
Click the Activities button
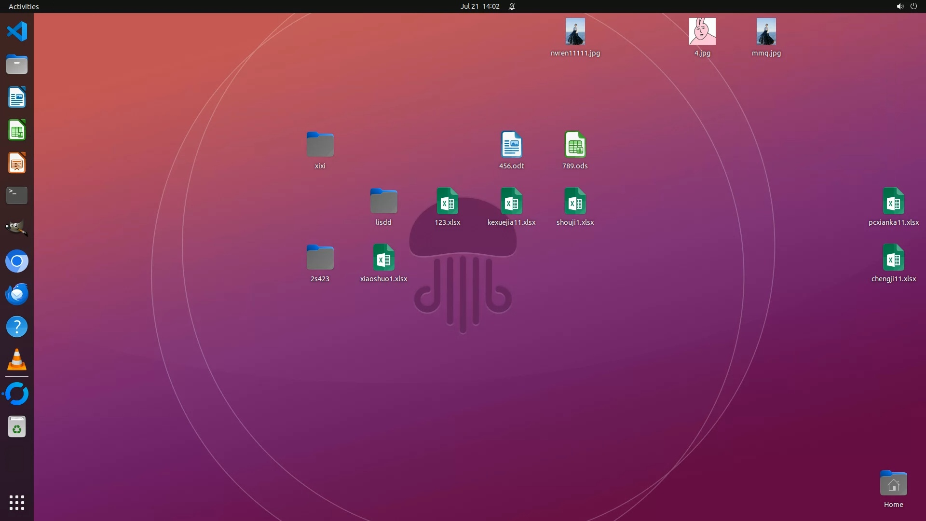pos(24,6)
